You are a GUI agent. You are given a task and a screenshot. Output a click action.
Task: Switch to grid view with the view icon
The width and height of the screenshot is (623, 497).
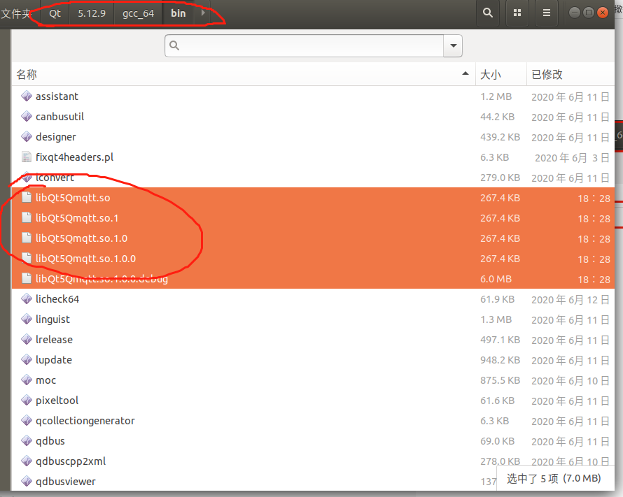517,13
